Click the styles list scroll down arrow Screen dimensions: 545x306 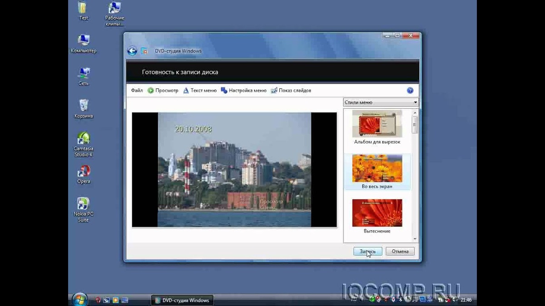415,239
